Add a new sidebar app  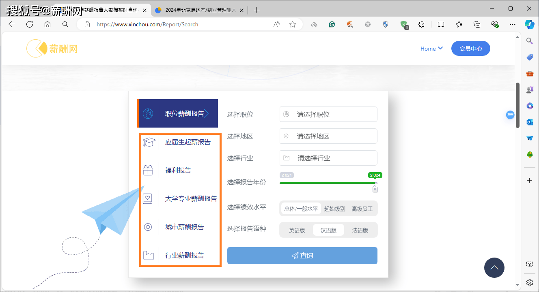click(x=530, y=180)
